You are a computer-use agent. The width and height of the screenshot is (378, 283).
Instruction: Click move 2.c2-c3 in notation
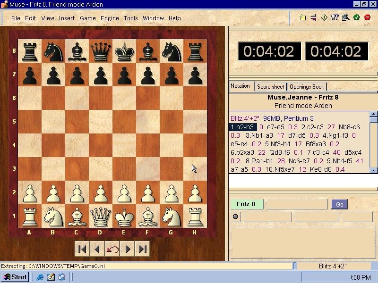point(312,127)
